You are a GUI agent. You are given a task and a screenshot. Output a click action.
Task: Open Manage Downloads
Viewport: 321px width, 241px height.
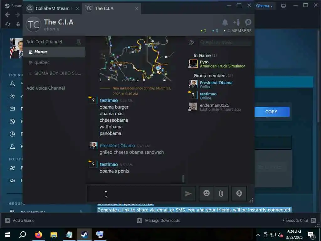158,221
